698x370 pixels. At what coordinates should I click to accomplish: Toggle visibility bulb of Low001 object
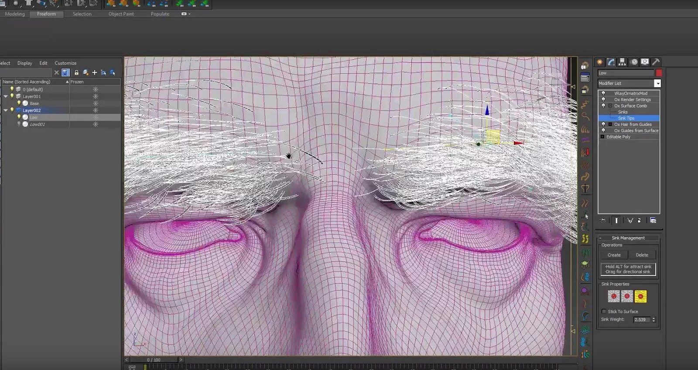(x=19, y=124)
